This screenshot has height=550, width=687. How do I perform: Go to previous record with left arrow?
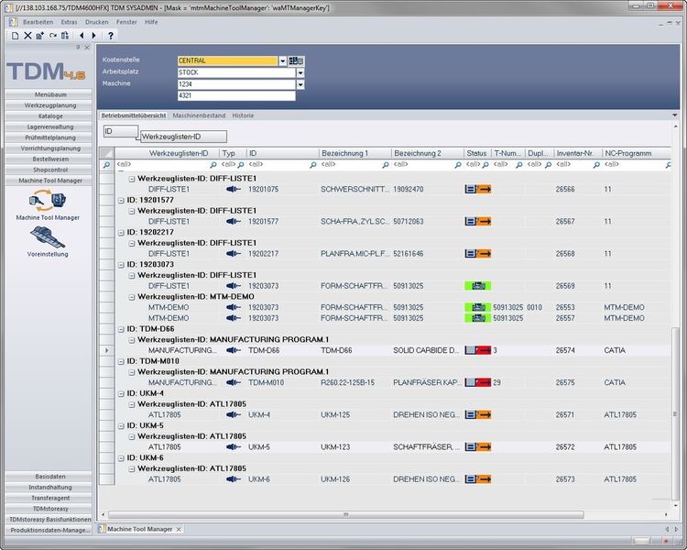coord(82,36)
